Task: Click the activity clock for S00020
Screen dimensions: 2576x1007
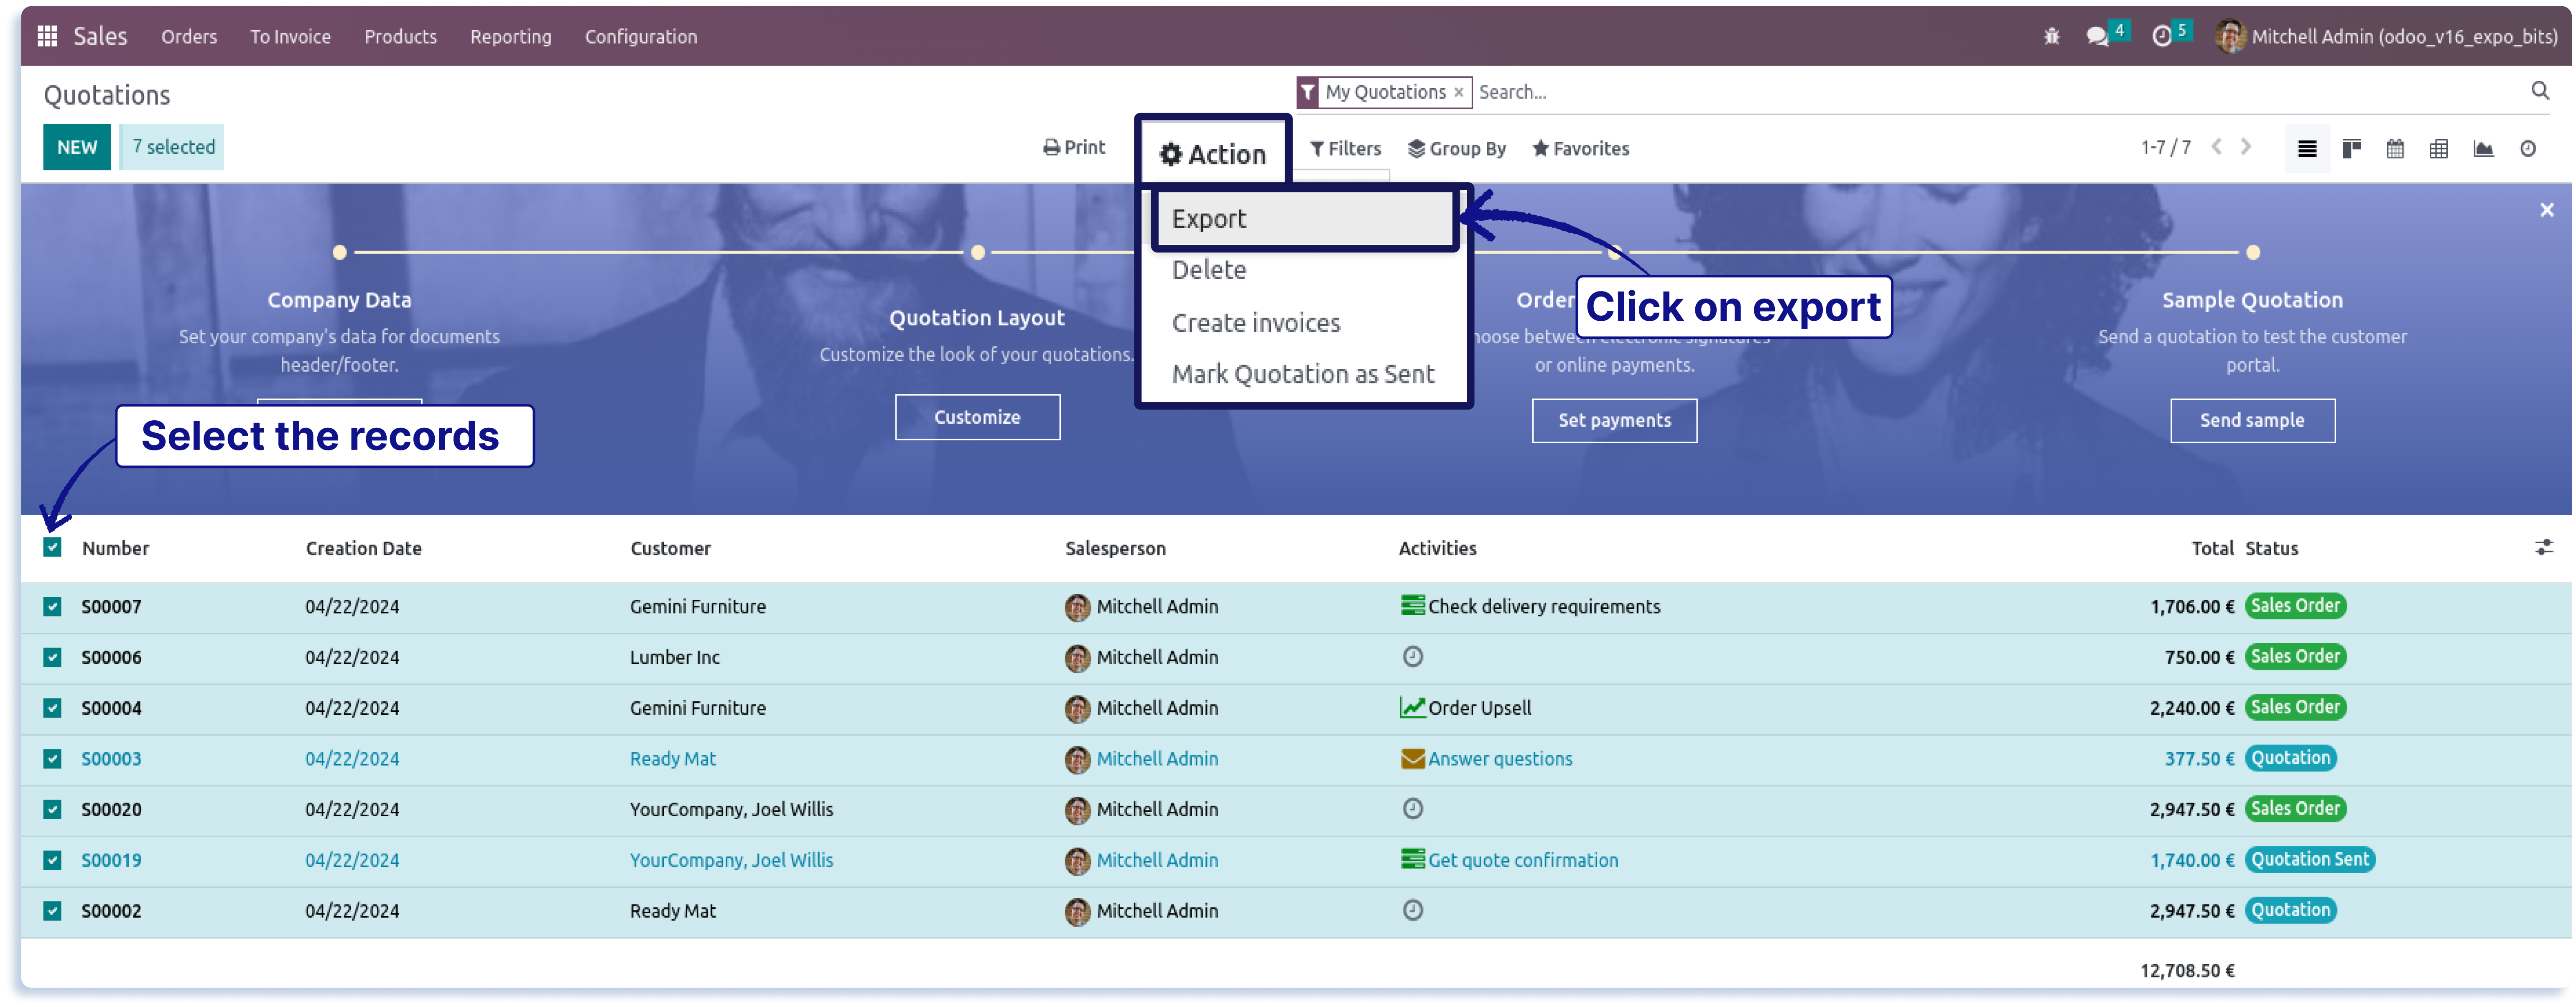Action: pos(1413,810)
